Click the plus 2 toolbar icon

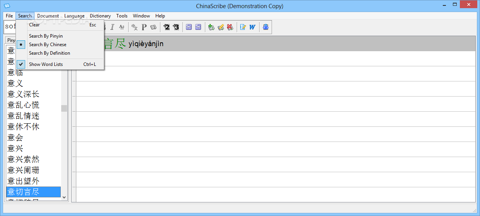coord(167,27)
